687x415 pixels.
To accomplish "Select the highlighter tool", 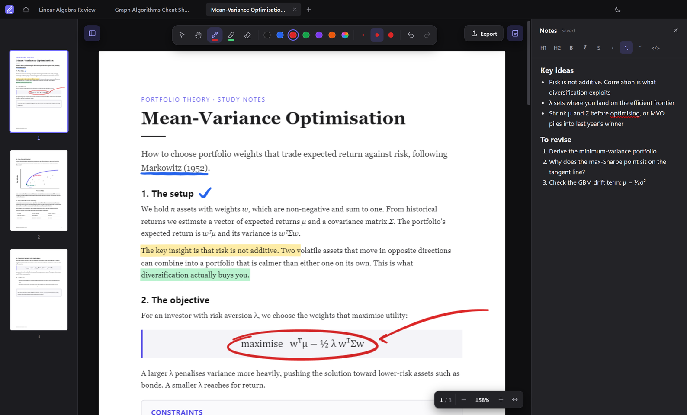I will pos(231,35).
